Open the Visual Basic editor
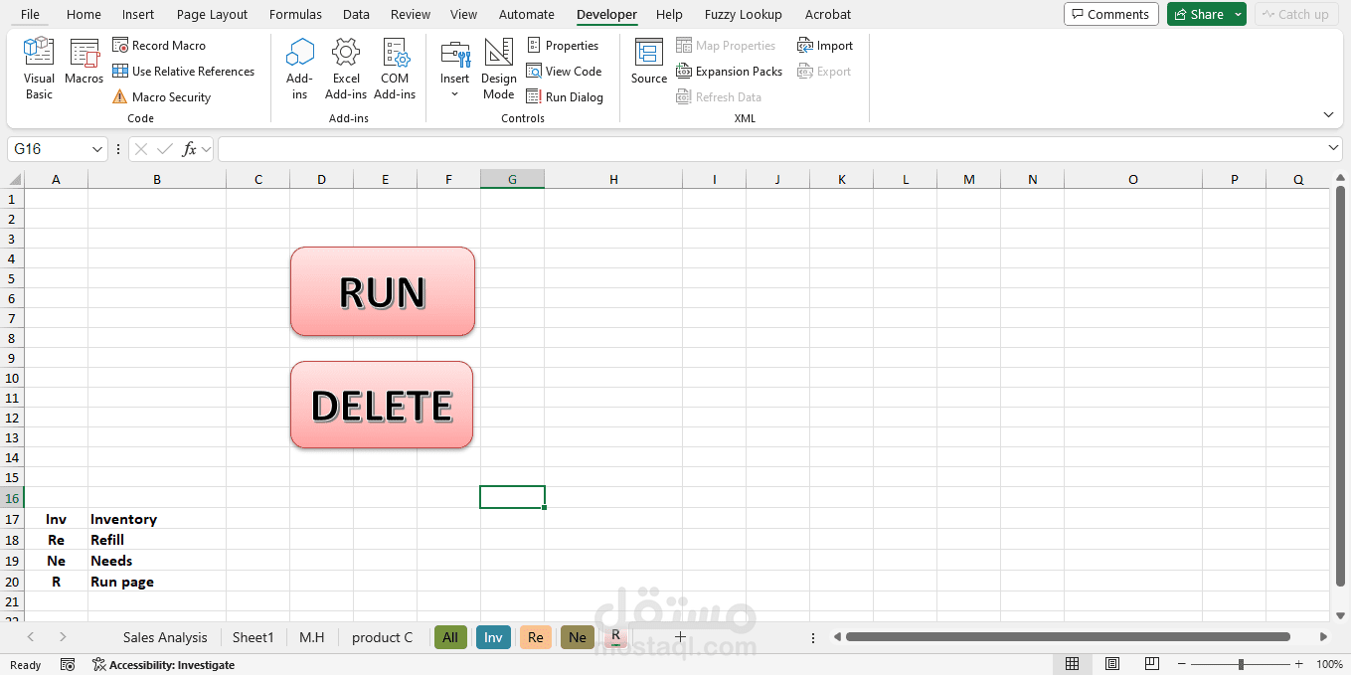 (39, 68)
